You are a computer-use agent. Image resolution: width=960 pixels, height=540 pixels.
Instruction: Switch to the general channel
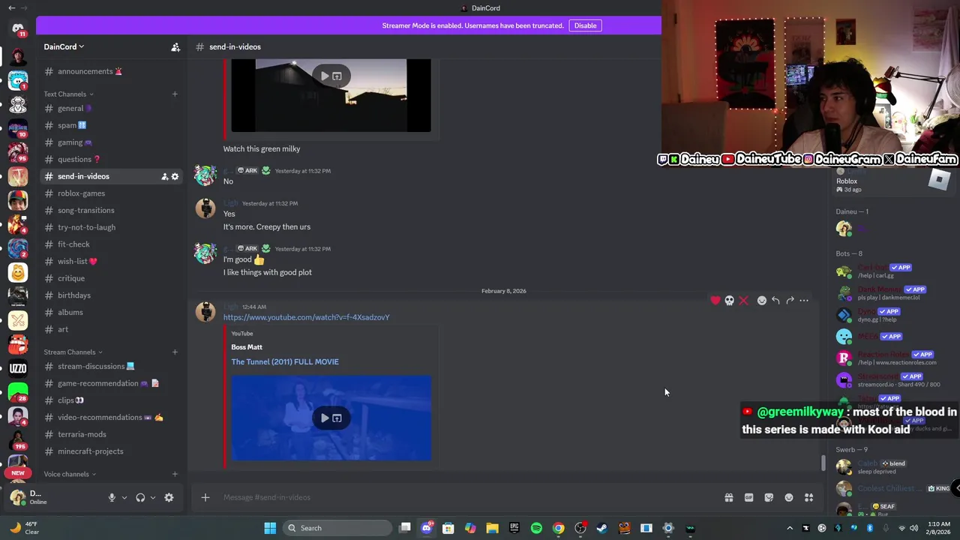[110, 108]
